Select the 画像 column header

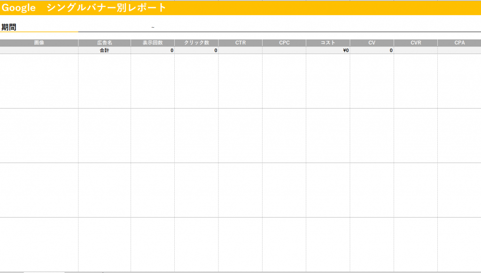[39, 43]
